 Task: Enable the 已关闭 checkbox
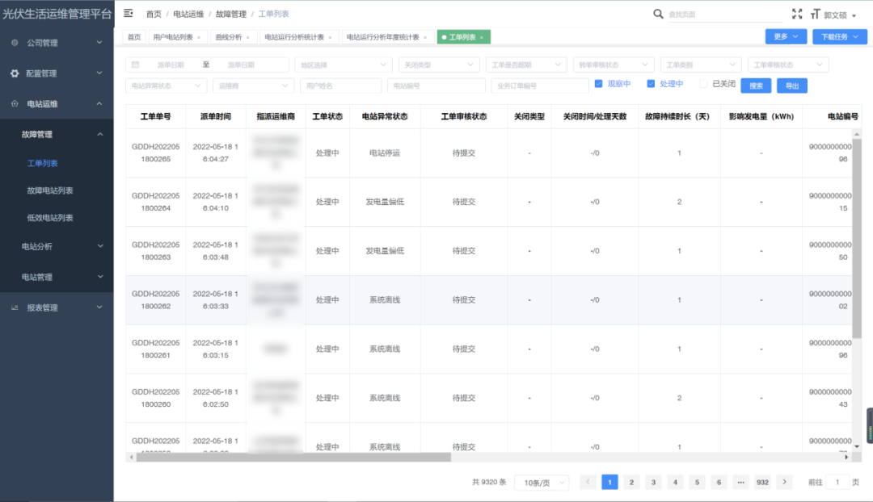tap(703, 84)
